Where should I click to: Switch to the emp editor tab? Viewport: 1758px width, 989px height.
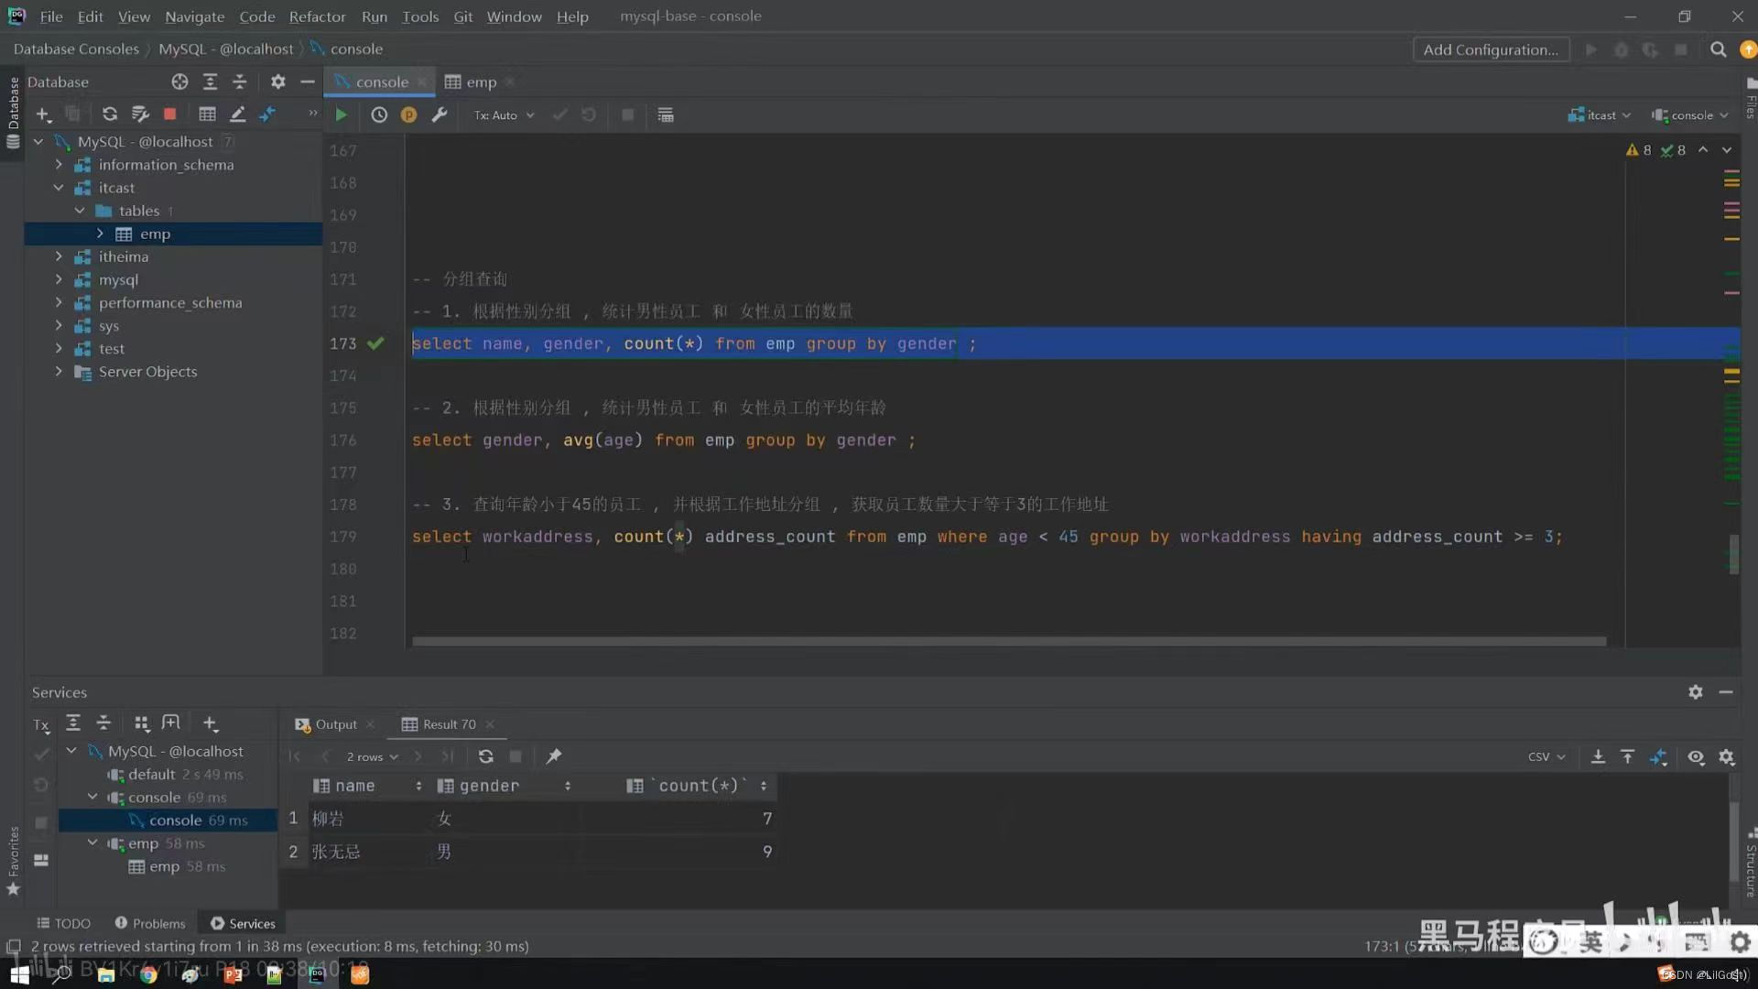[x=480, y=82]
